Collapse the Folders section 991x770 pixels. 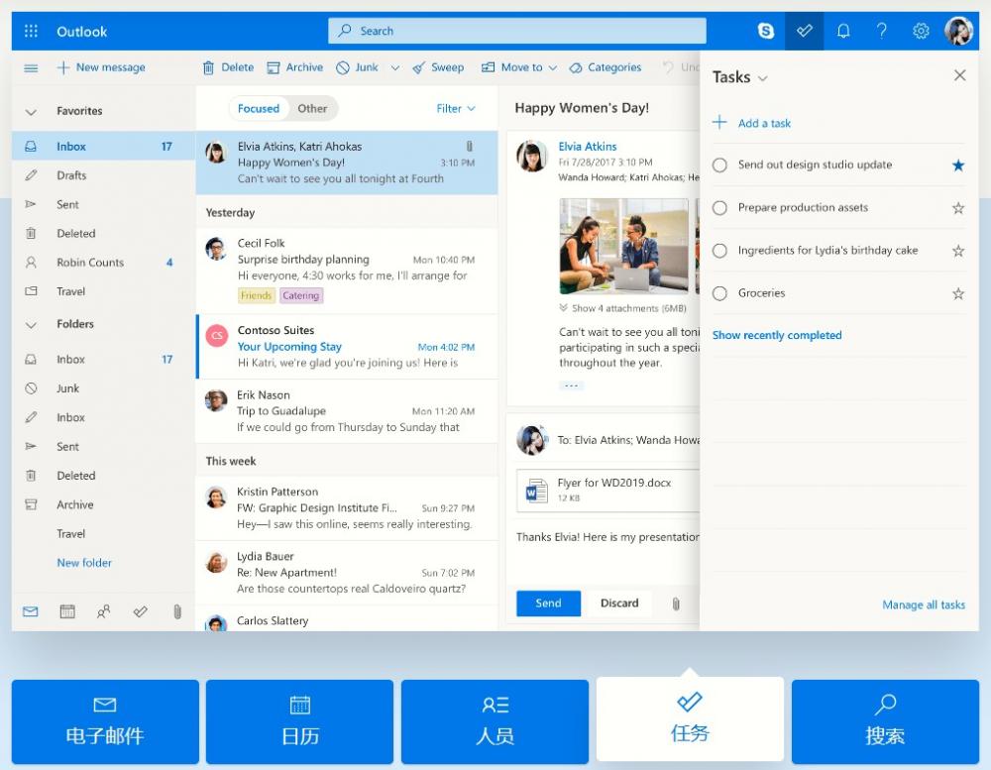pyautogui.click(x=31, y=325)
